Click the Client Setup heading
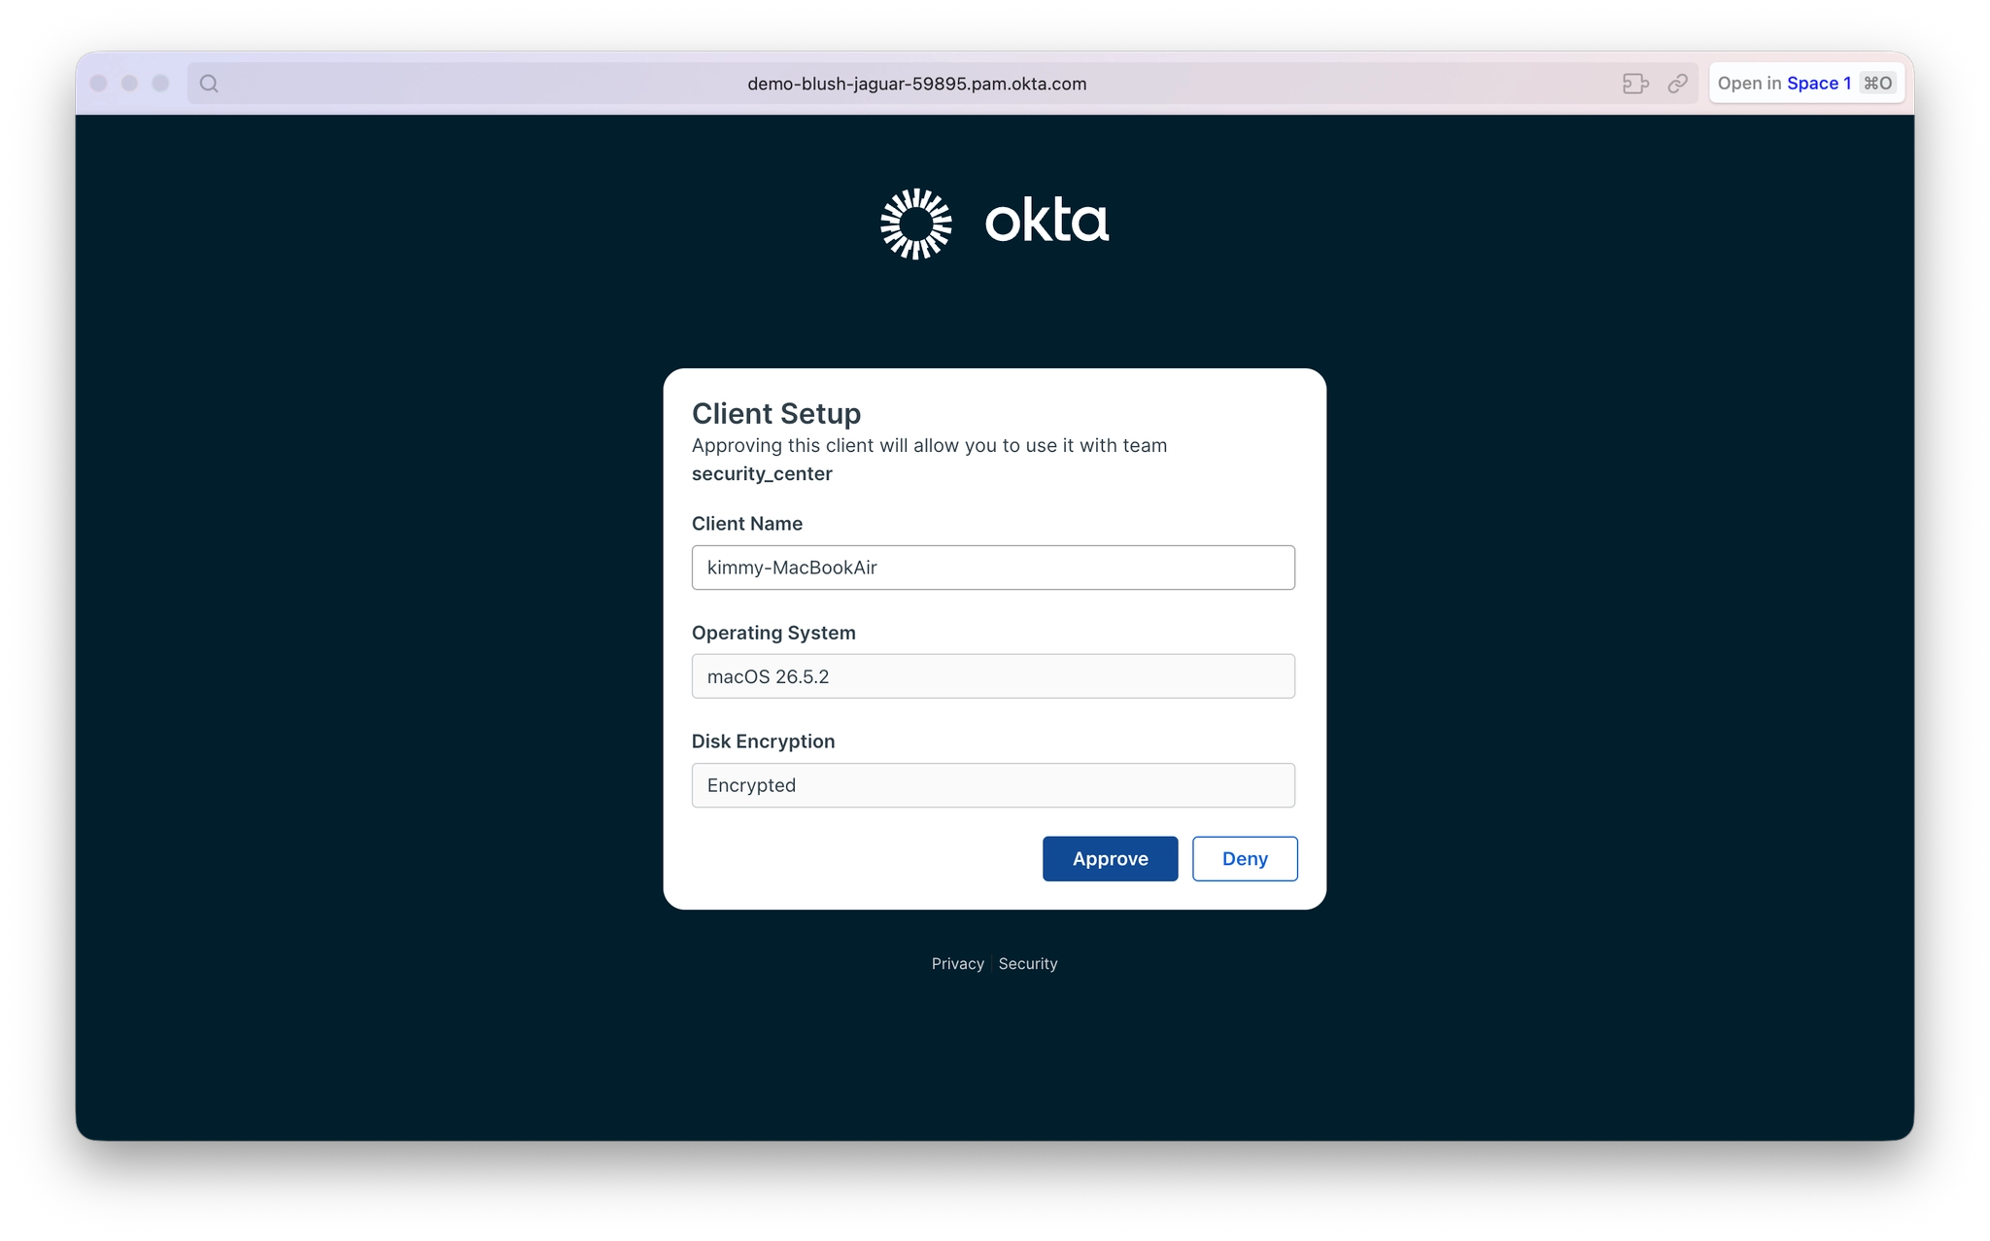The width and height of the screenshot is (1990, 1241). (776, 414)
